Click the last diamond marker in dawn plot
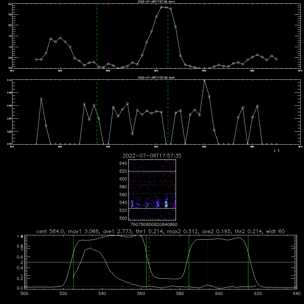This screenshot has width=304, height=304. pyautogui.click(x=276, y=59)
